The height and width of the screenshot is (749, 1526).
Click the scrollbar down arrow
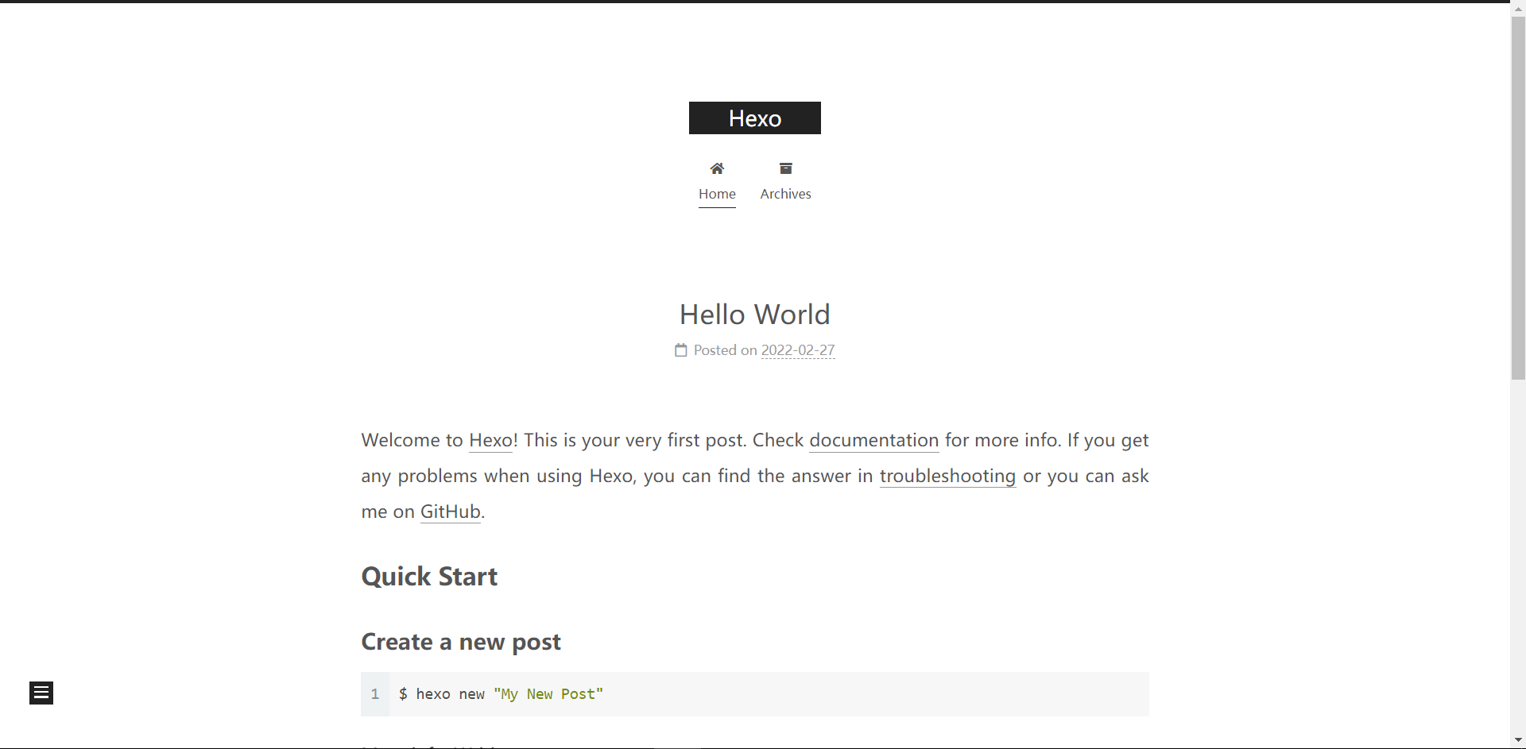pos(1518,741)
